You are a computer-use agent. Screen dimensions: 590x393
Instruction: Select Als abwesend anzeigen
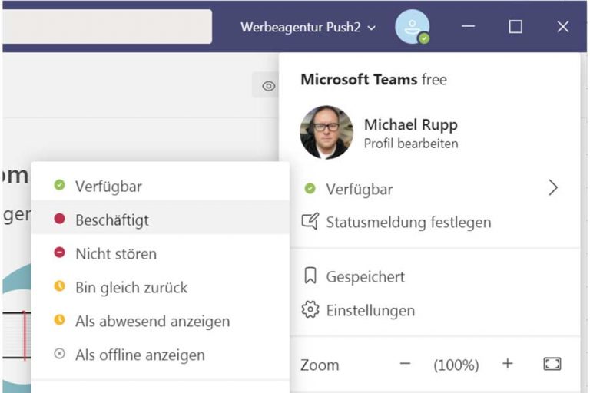161,321
